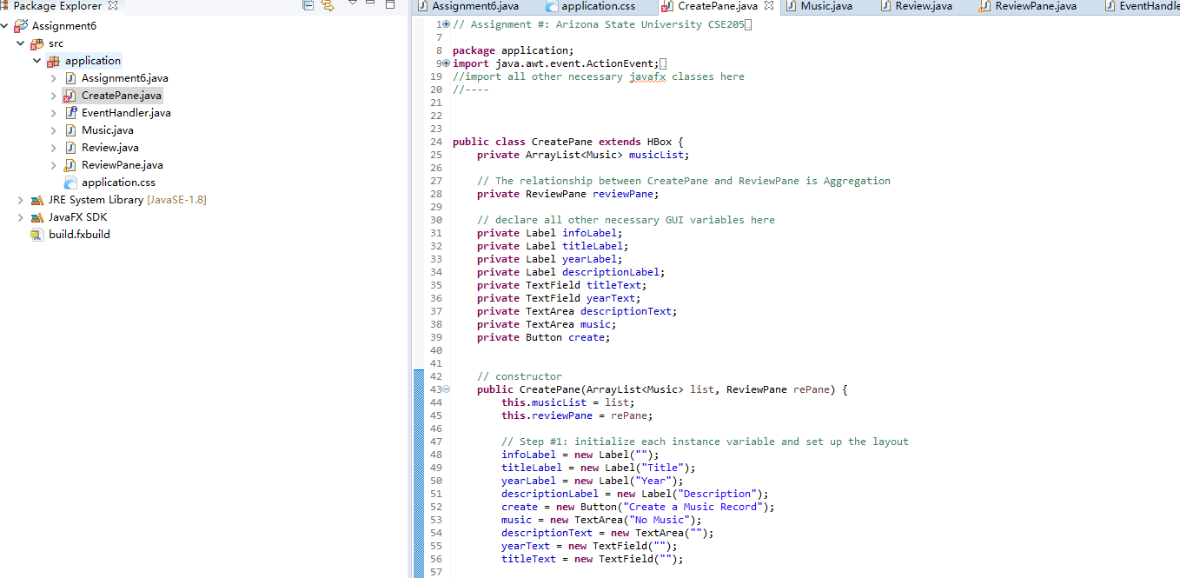Image resolution: width=1180 pixels, height=578 pixels.
Task: Select CreatePane.java in Package Explorer
Action: click(x=122, y=96)
